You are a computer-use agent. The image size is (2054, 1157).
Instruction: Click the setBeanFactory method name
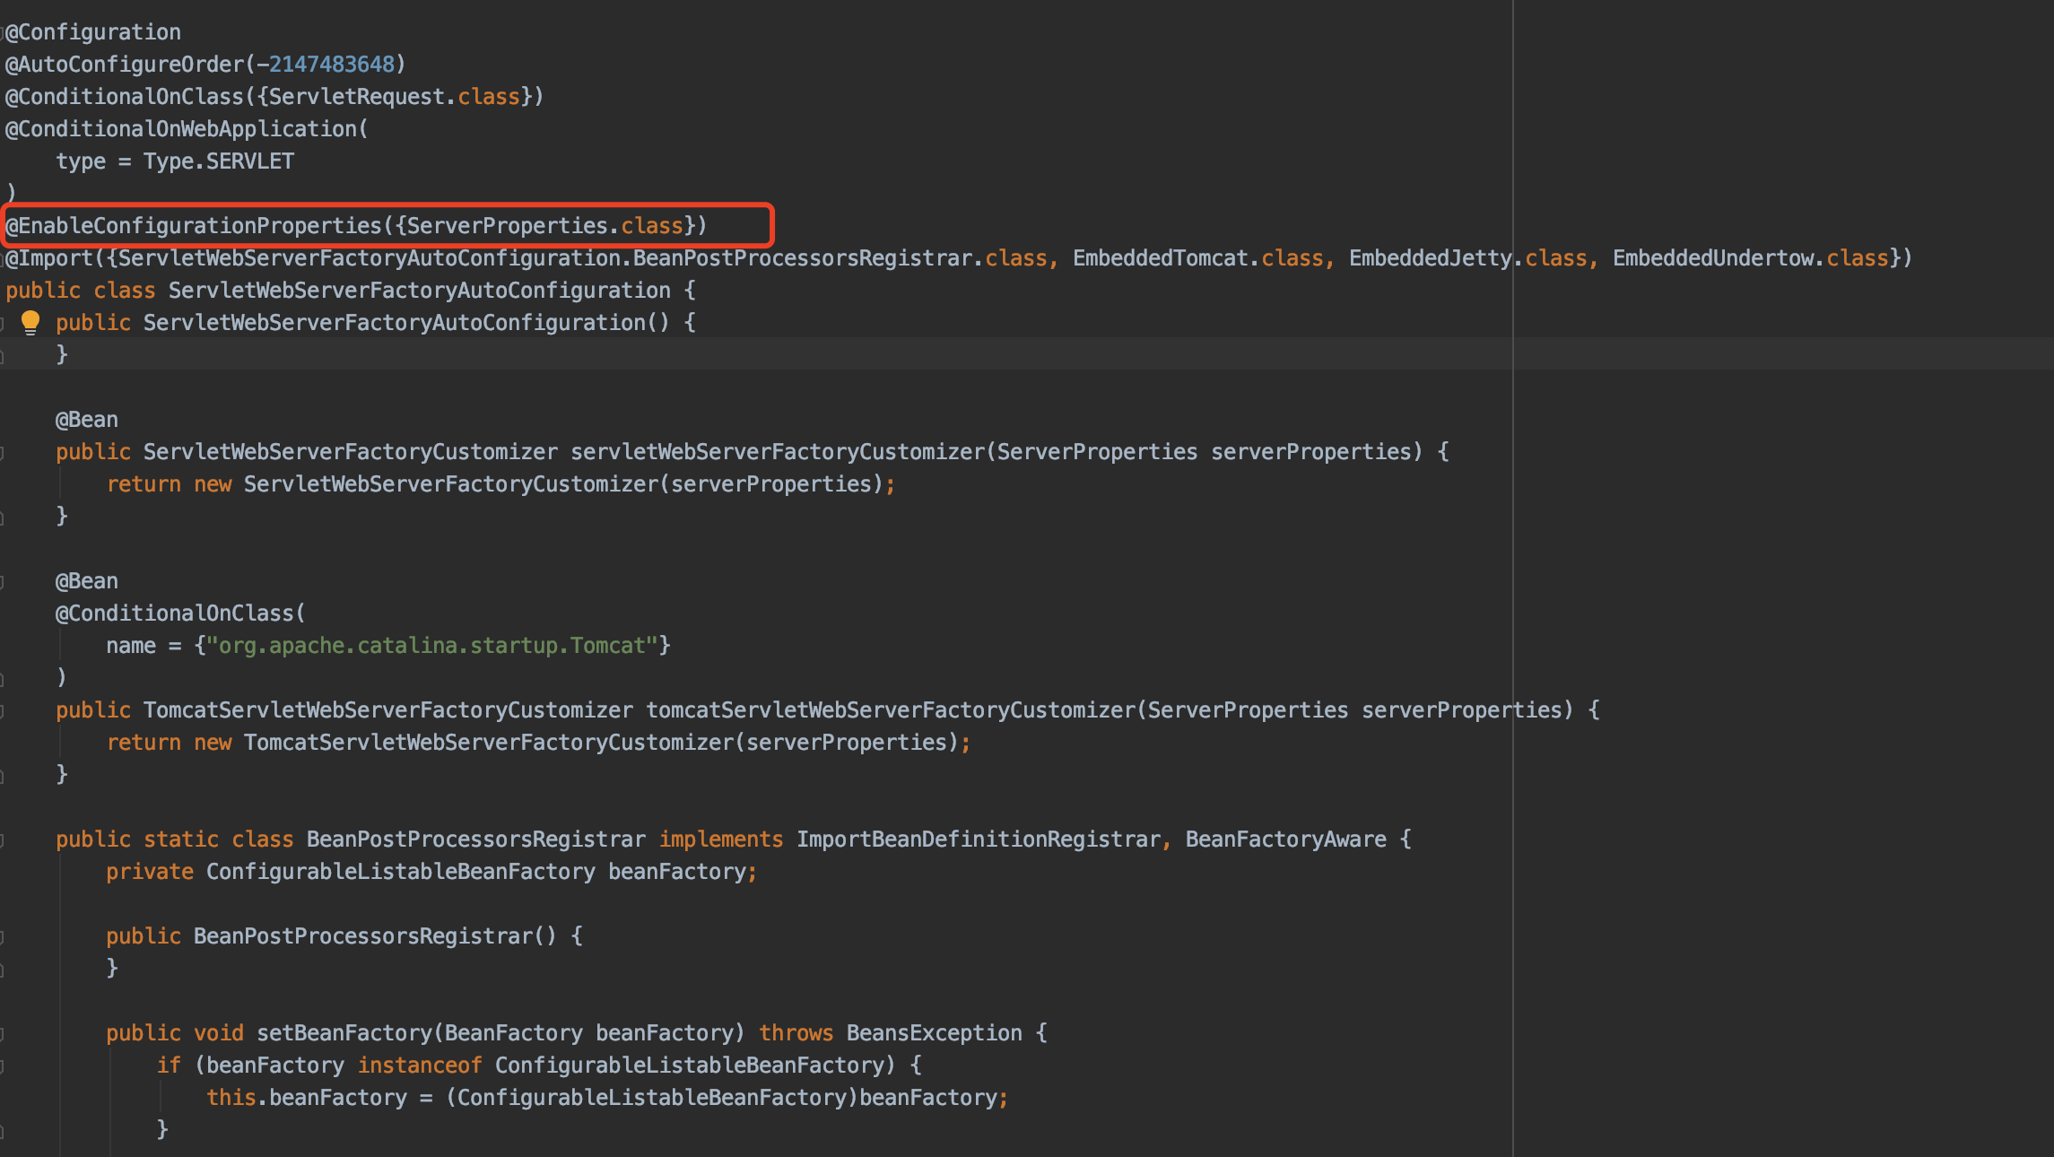(344, 1033)
